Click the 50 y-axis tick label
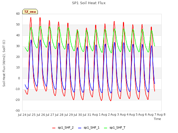This screenshot has width=178, height=133. tap(18, 25)
